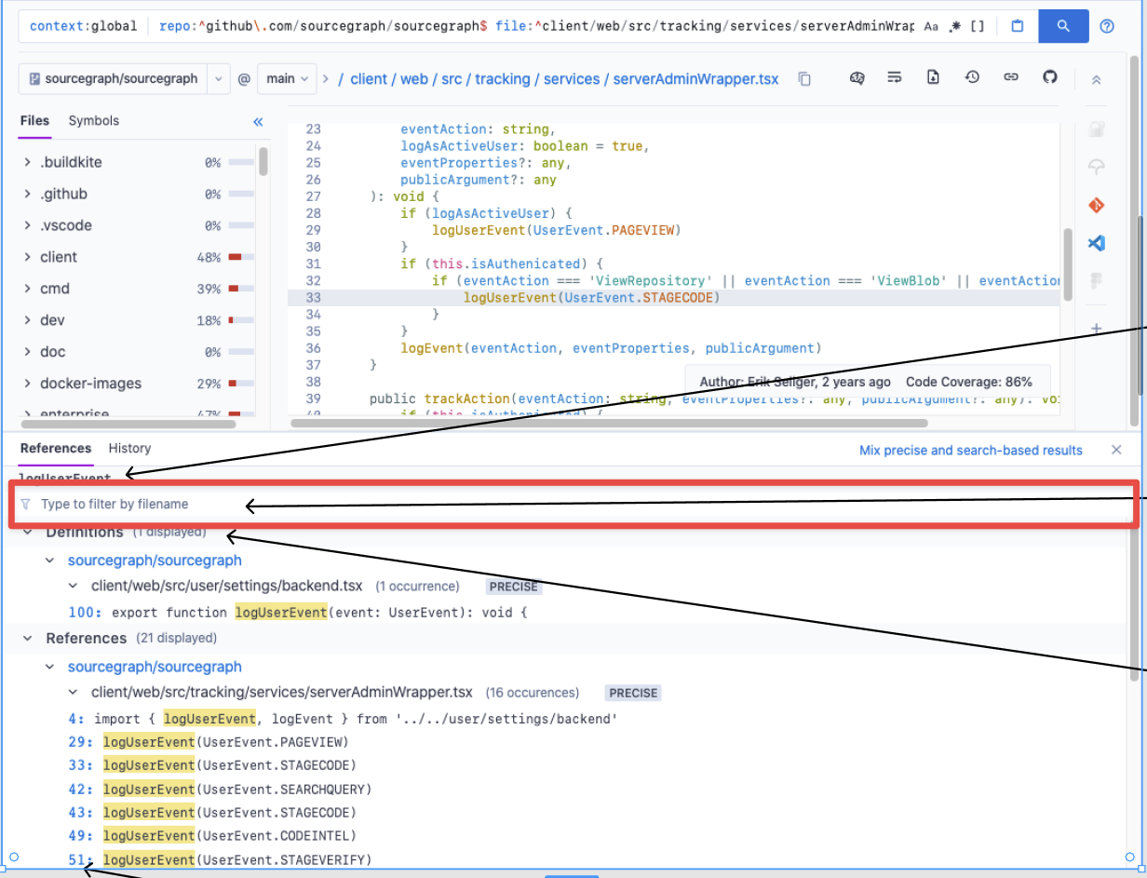
Task: Toggle case sensitivity Aa in search bar
Action: (x=931, y=27)
